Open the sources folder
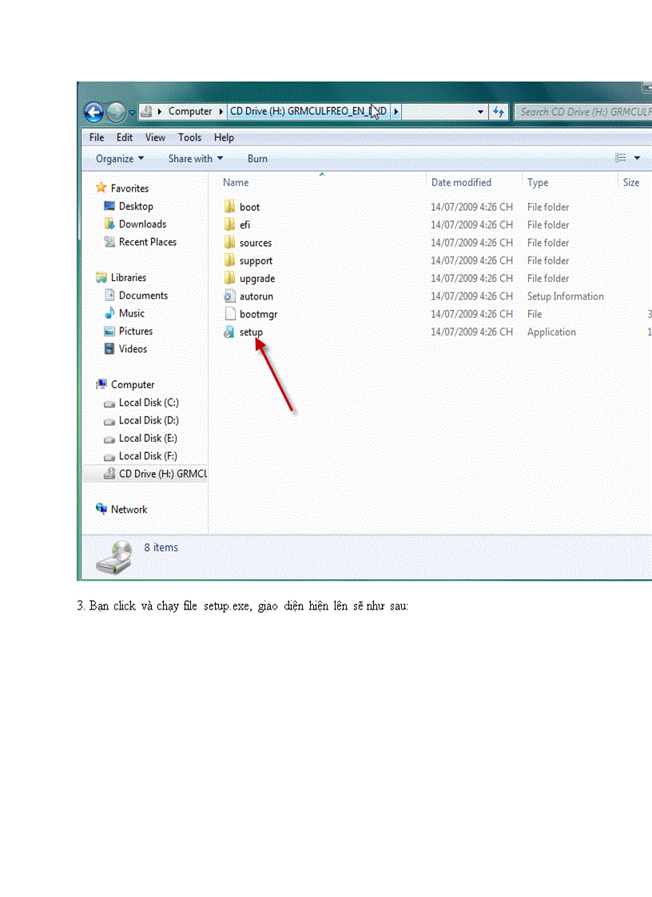652x897 pixels. [255, 242]
